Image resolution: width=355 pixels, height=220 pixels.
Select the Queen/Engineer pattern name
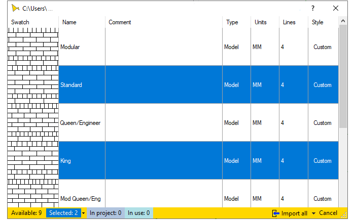click(x=80, y=123)
